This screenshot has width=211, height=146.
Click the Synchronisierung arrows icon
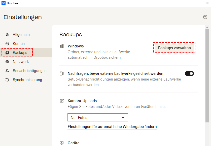pos(7,80)
